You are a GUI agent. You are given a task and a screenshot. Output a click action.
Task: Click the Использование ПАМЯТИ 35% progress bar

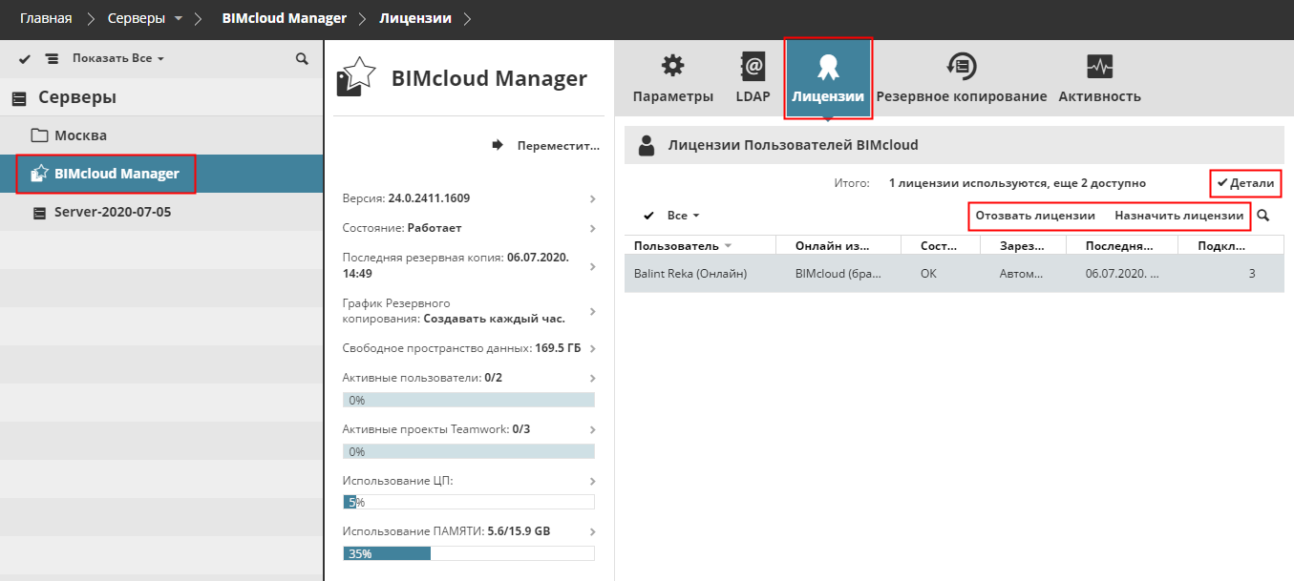pos(468,553)
